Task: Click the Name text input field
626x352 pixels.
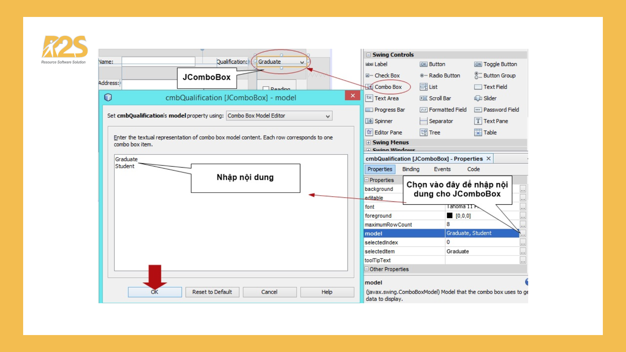Action: (x=158, y=61)
